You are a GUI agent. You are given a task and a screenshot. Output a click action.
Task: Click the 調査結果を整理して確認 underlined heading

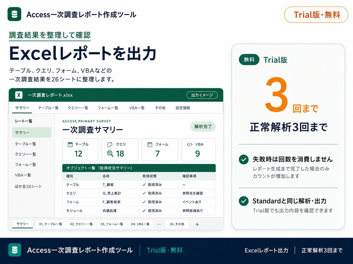[50, 35]
